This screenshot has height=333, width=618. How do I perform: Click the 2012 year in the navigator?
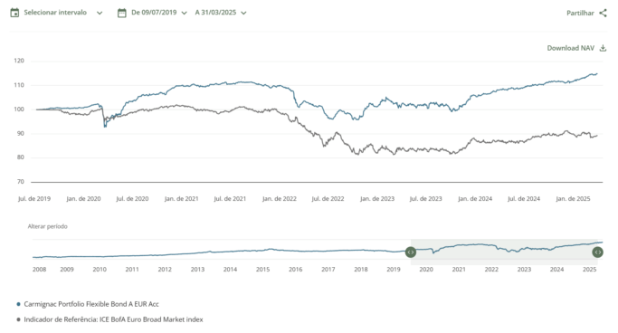(165, 270)
